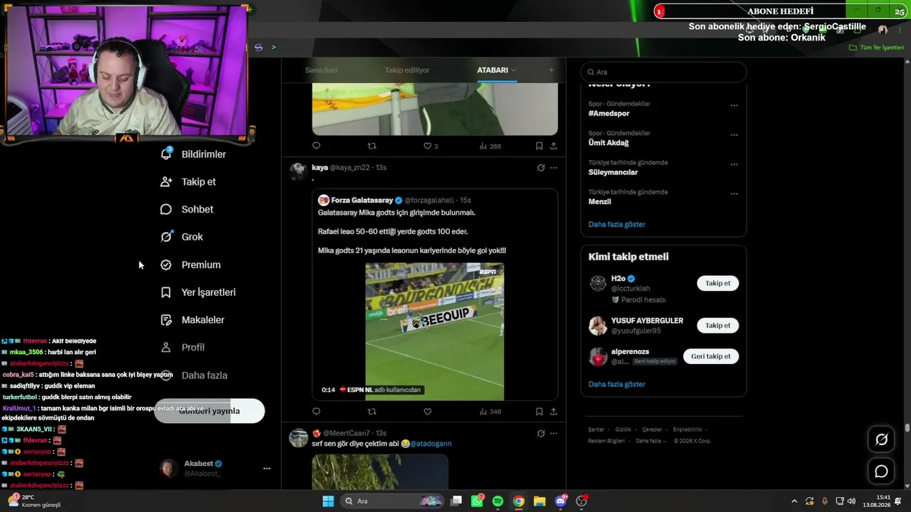Open WhatsApp from the taskbar
Viewport: 911px width, 512px height.
[x=477, y=501]
